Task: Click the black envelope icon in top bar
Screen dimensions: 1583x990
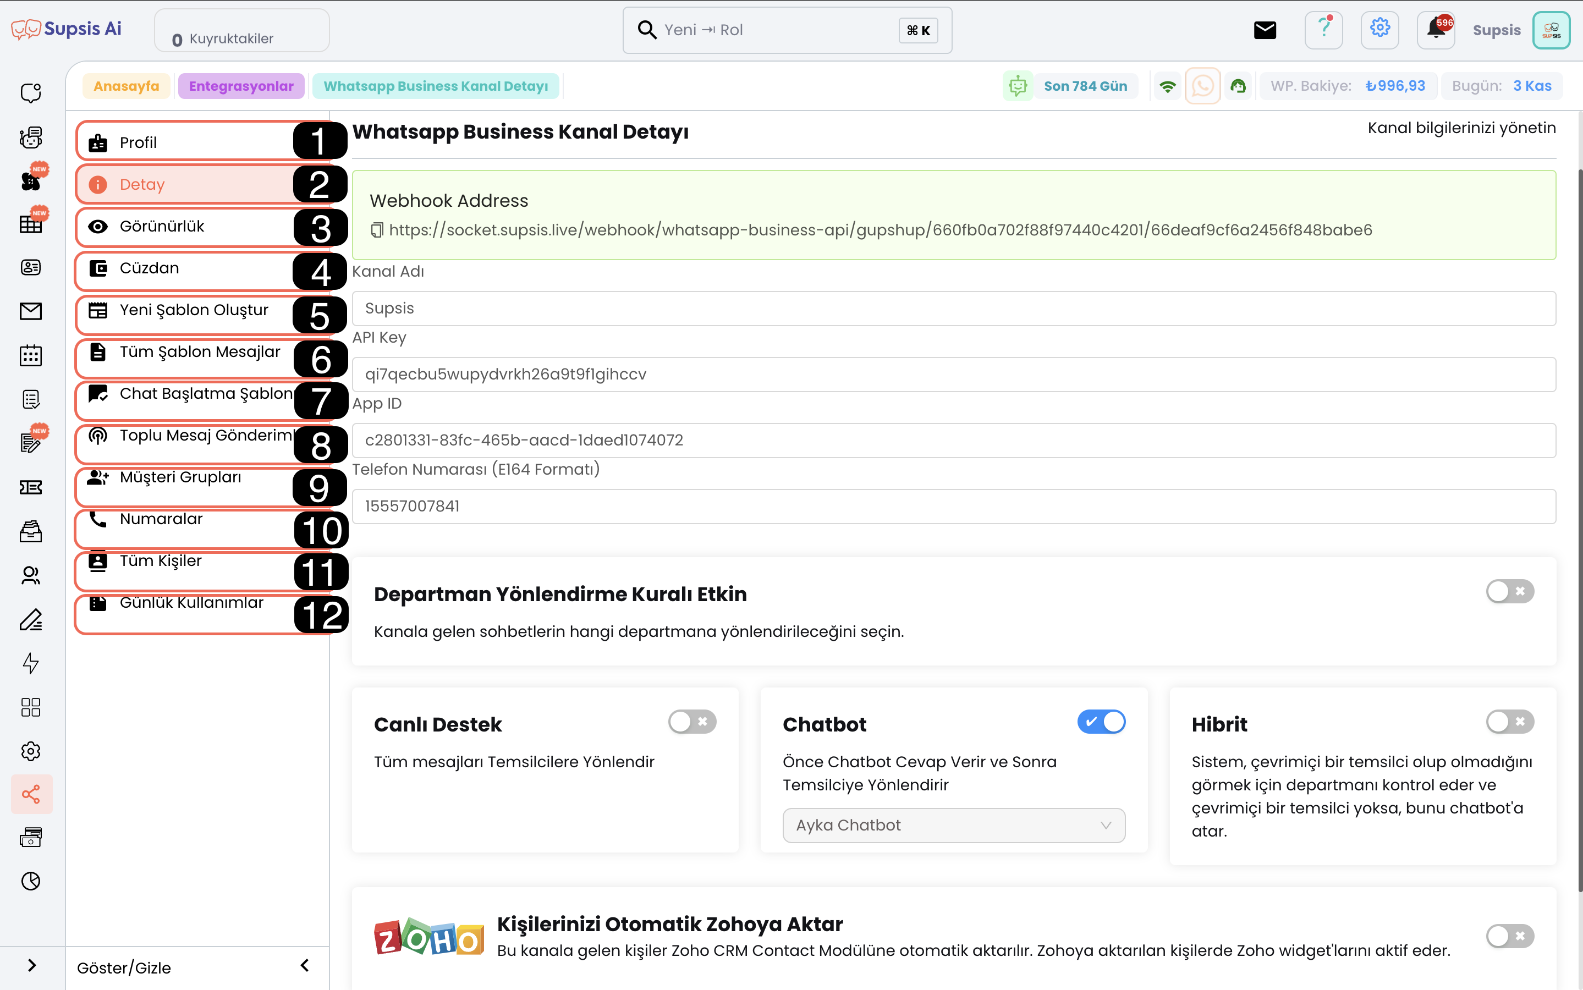Action: 1265,30
